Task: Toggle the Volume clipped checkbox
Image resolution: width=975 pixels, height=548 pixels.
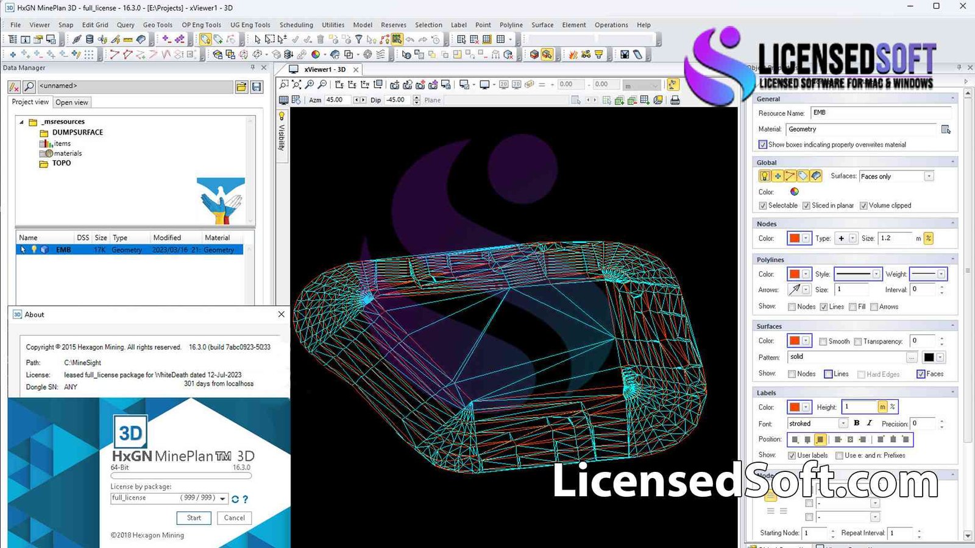Action: [863, 206]
